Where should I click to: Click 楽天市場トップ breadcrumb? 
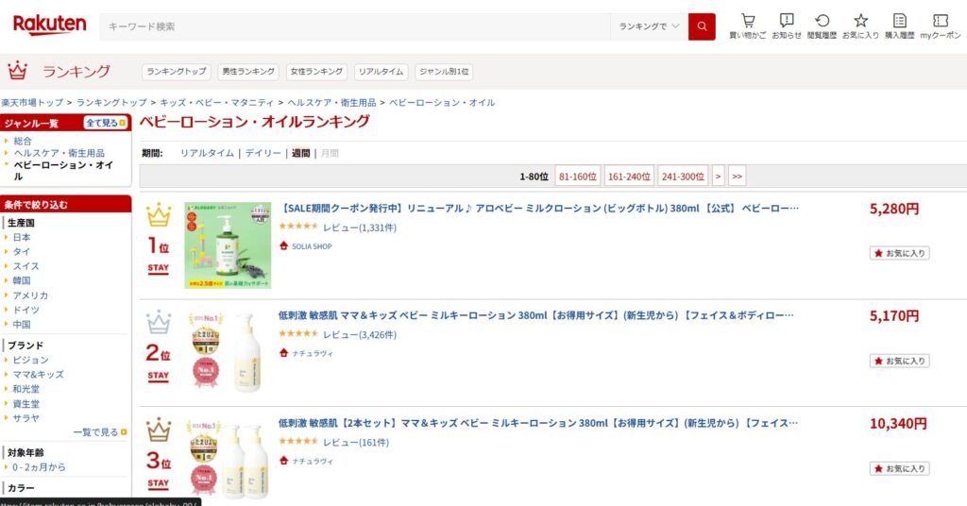32,102
